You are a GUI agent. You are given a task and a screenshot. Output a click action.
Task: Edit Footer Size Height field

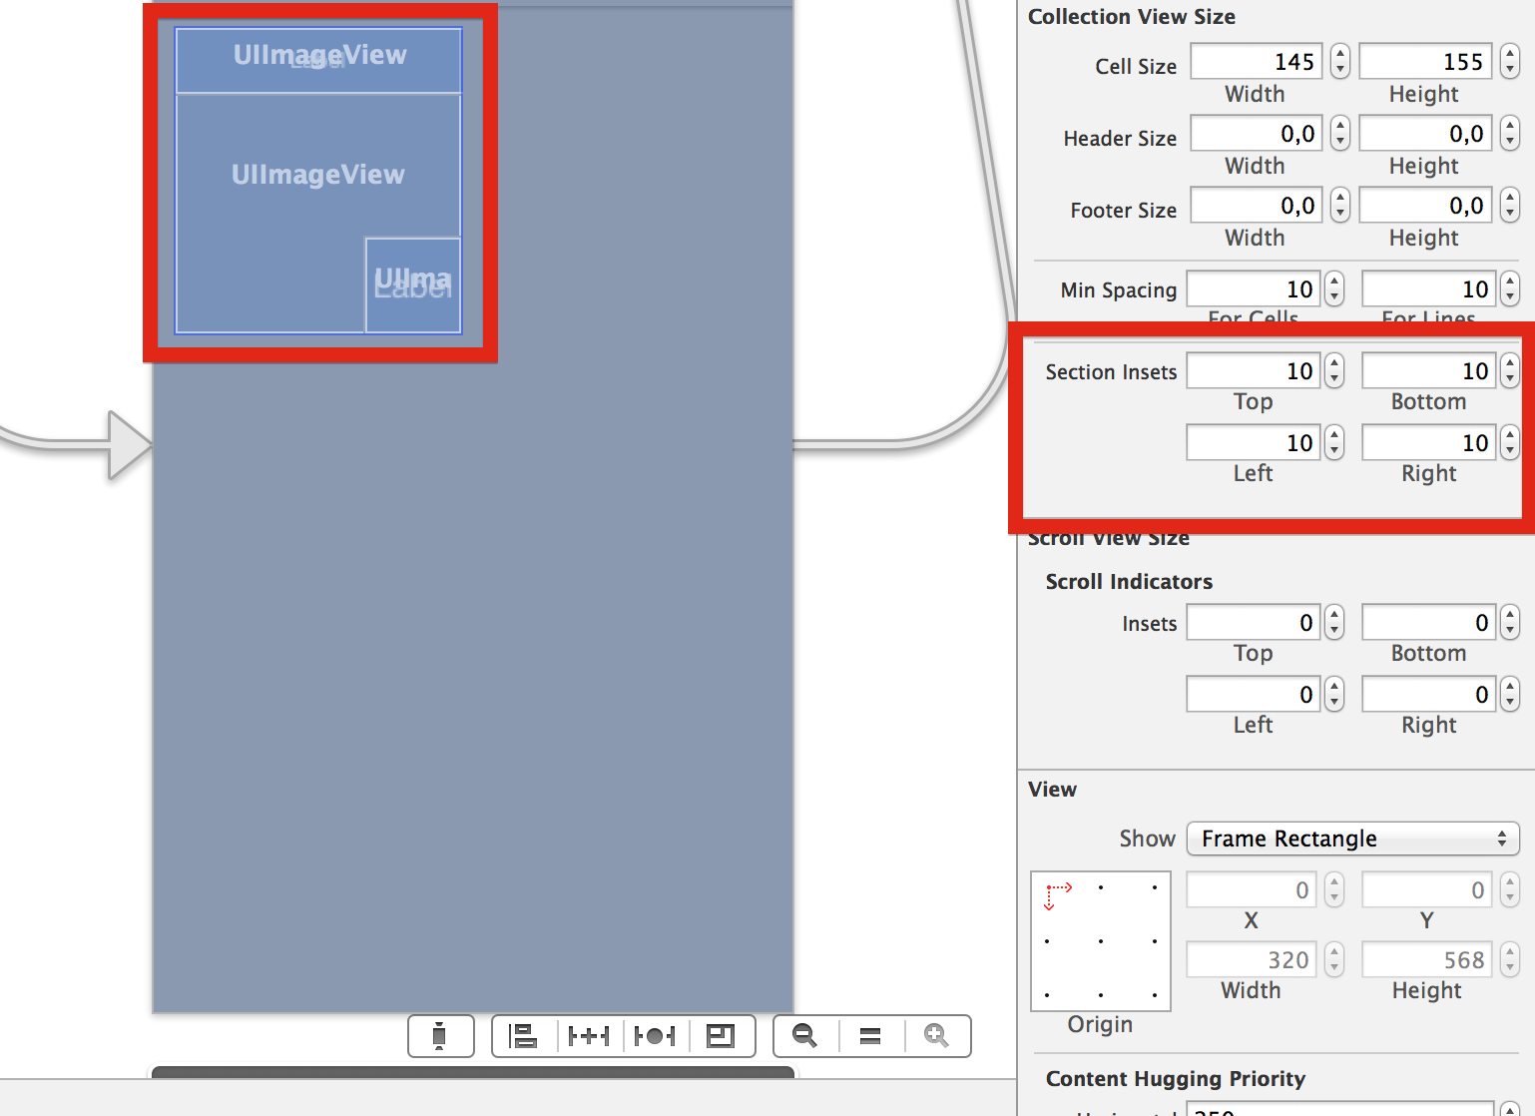[1426, 206]
